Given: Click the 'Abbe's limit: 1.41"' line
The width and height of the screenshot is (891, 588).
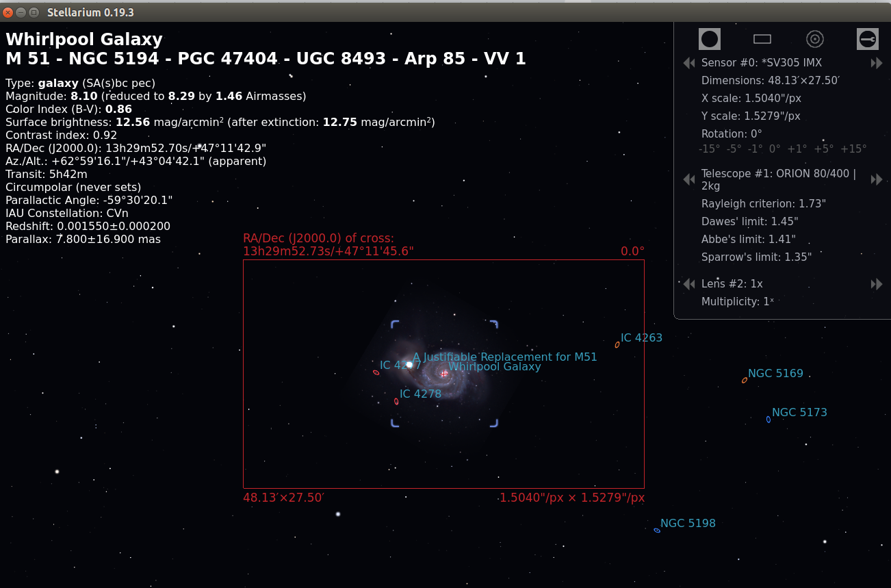Looking at the screenshot, I should click(749, 240).
